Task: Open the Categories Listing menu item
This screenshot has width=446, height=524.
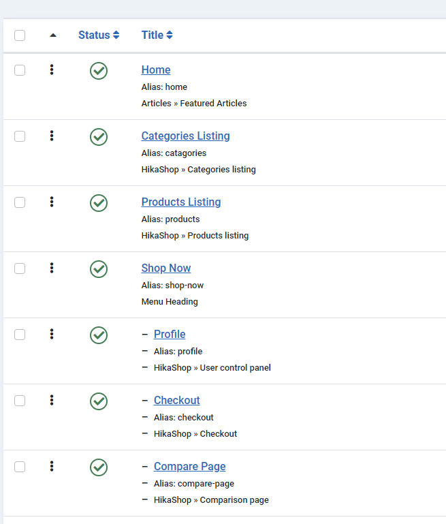Action: point(185,136)
